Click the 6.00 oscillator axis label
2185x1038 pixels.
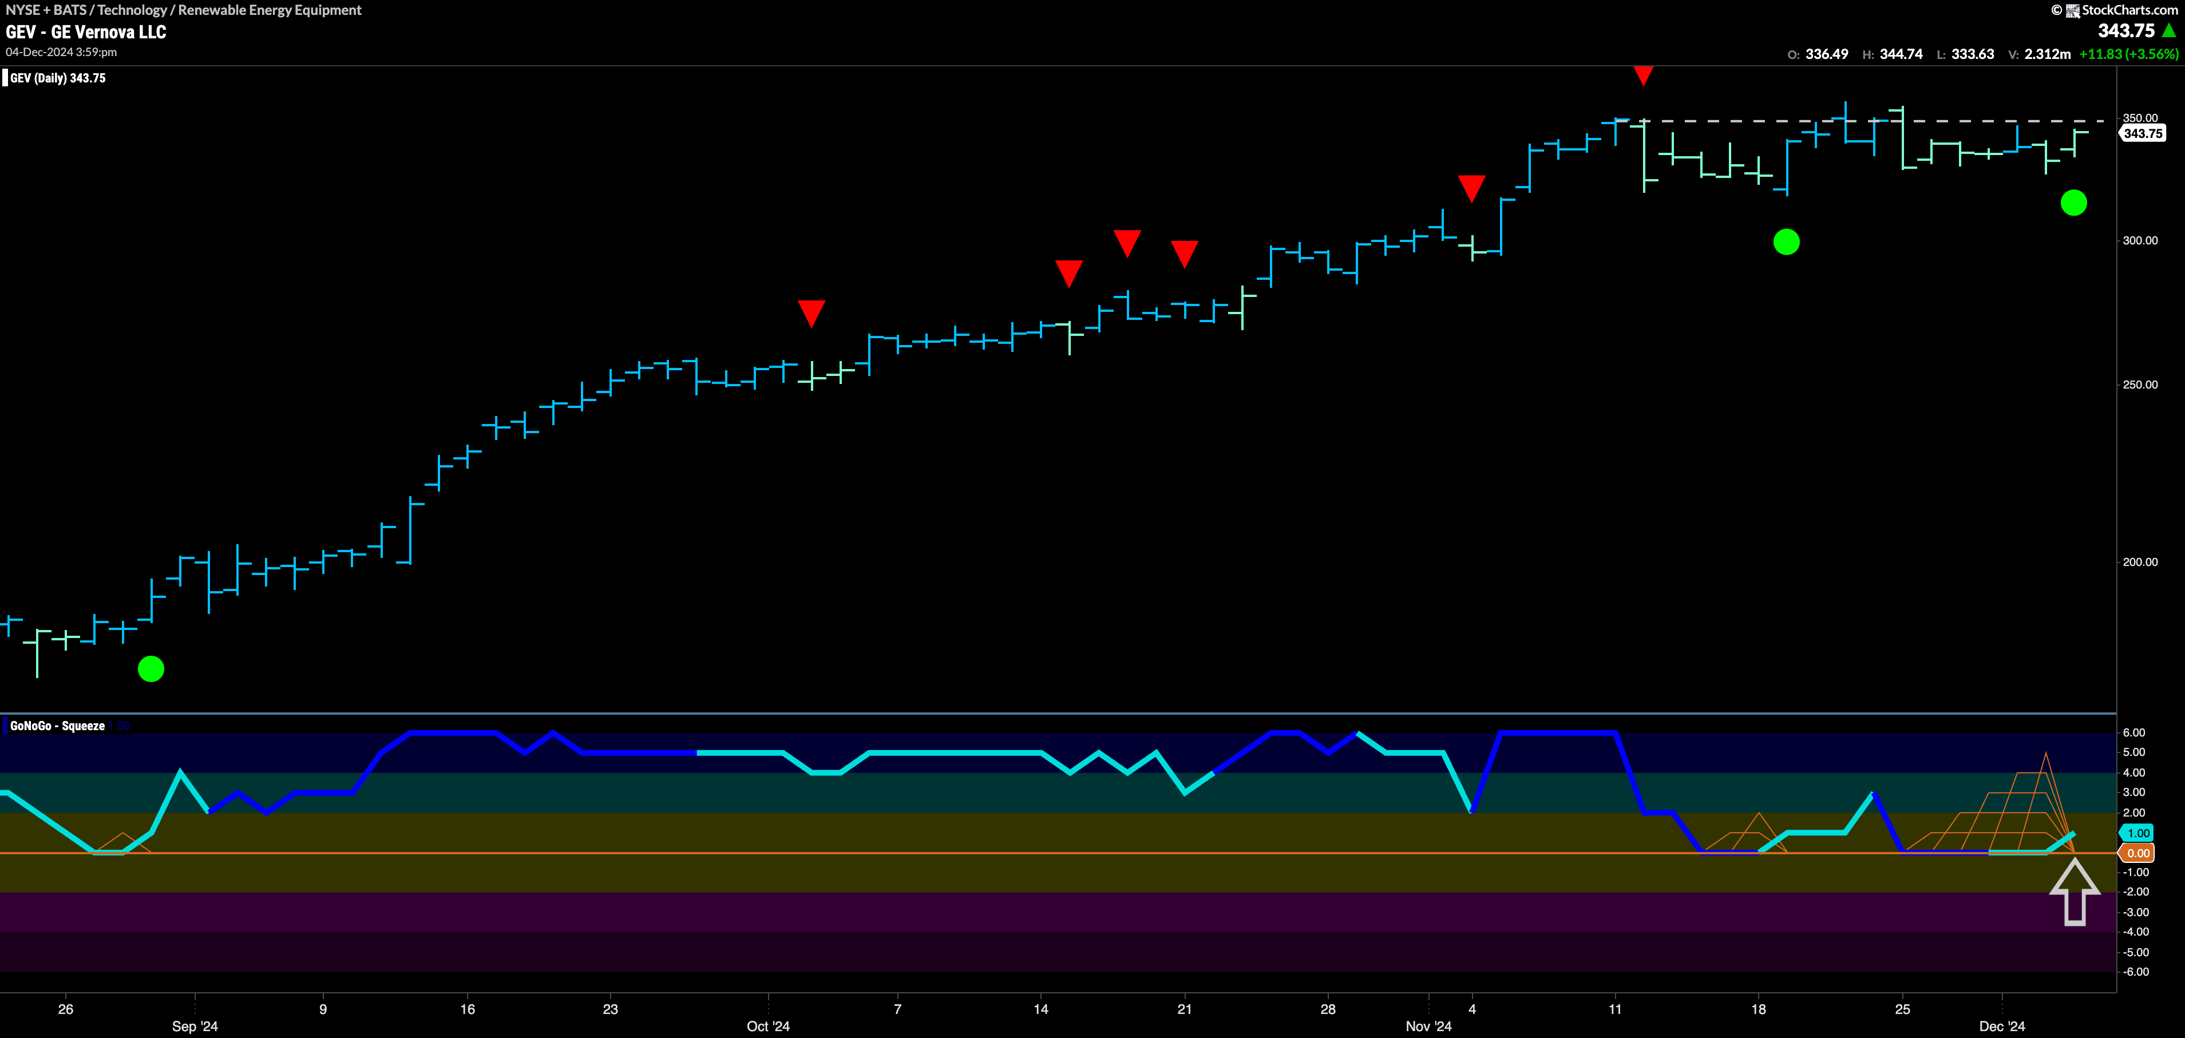point(2134,732)
